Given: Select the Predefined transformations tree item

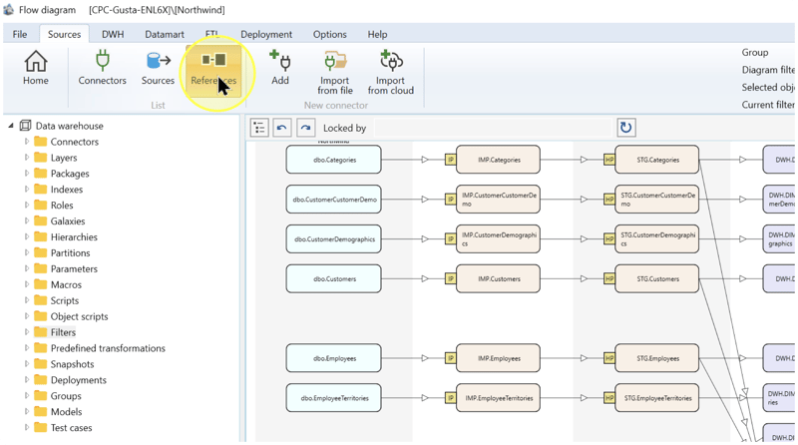Looking at the screenshot, I should [x=108, y=348].
